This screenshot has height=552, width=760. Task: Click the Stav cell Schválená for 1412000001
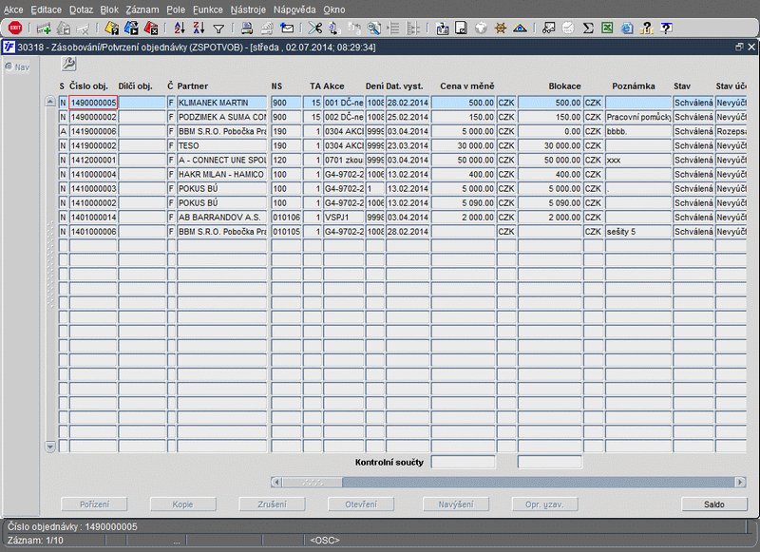(x=693, y=160)
